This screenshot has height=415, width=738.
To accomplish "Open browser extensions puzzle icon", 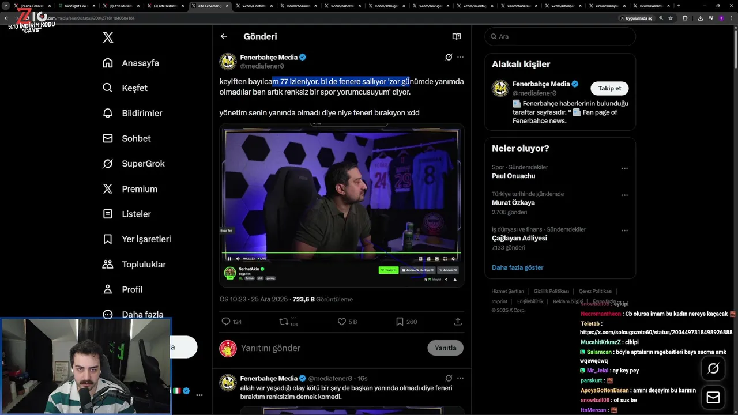I will click(x=685, y=18).
